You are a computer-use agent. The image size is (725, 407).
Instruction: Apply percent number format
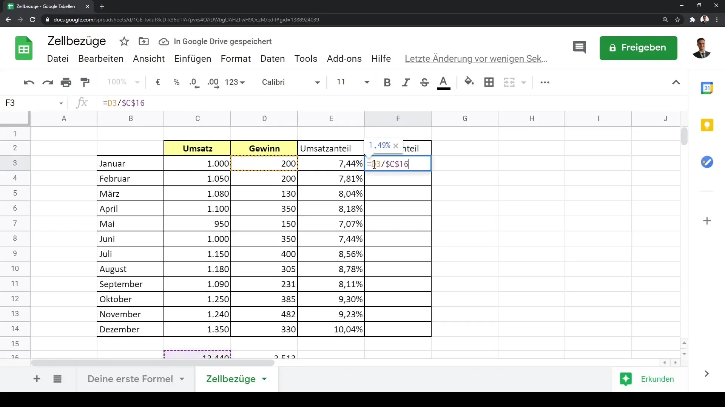click(x=176, y=82)
